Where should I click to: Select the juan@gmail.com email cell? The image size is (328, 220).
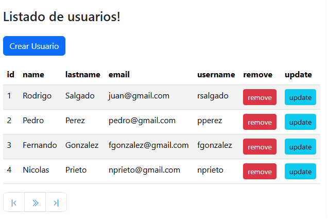139,96
